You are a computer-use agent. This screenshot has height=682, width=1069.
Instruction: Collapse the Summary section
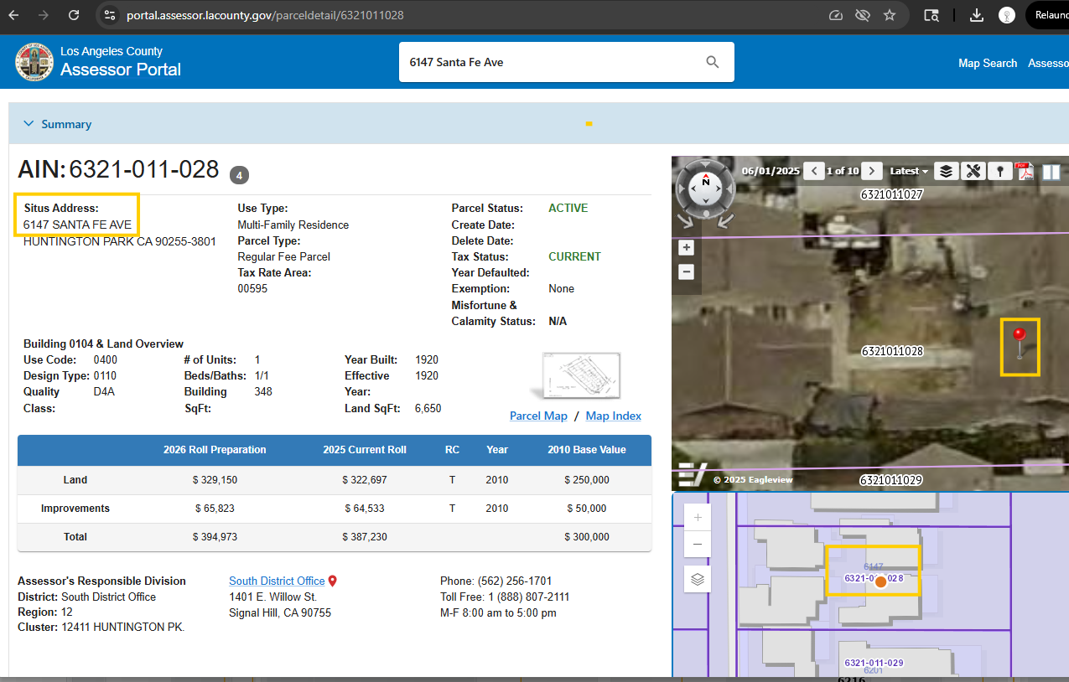(x=29, y=124)
